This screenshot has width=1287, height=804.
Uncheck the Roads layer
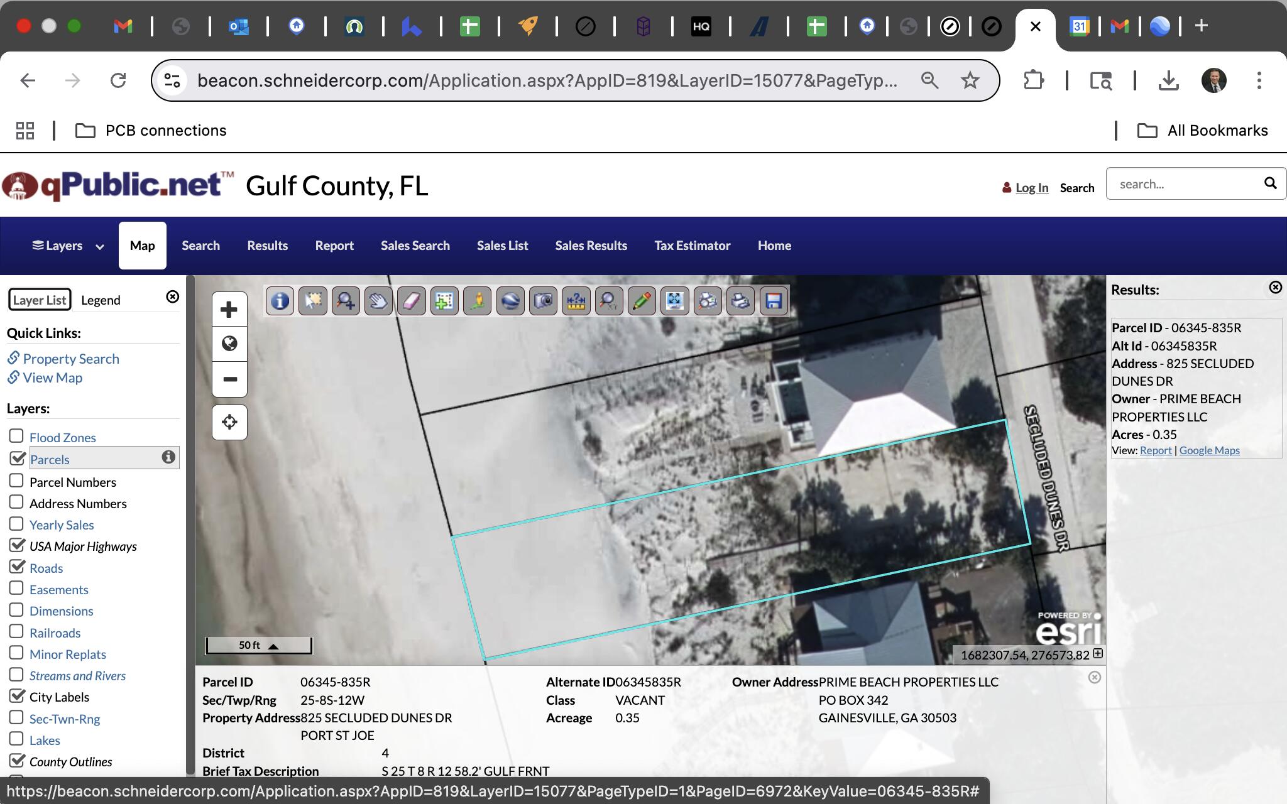tap(17, 567)
